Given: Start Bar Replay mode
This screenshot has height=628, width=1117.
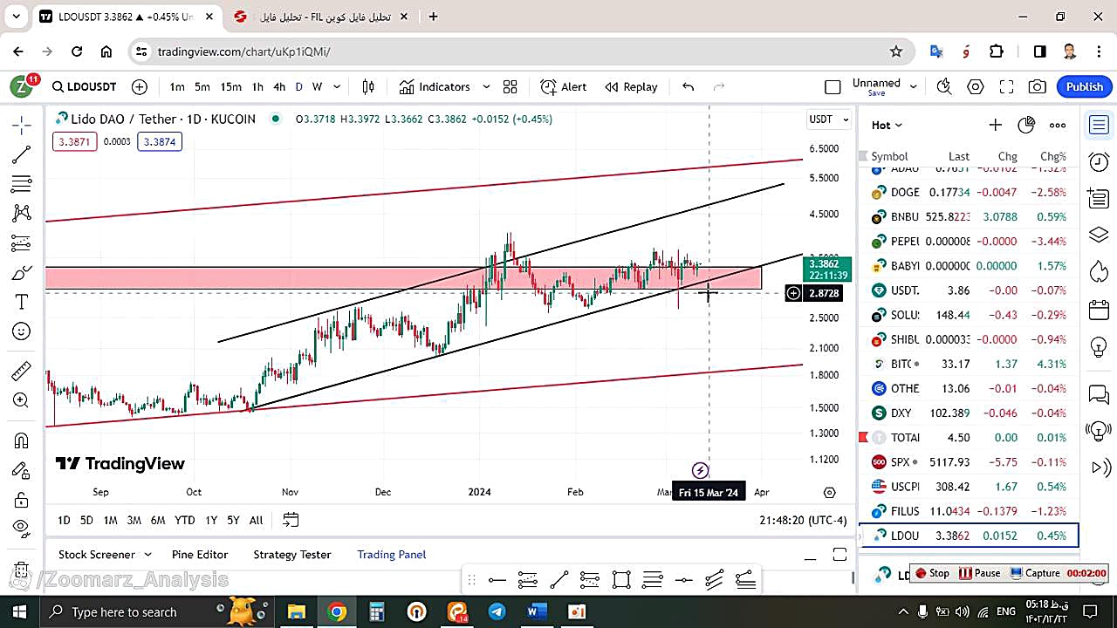Looking at the screenshot, I should [x=631, y=86].
